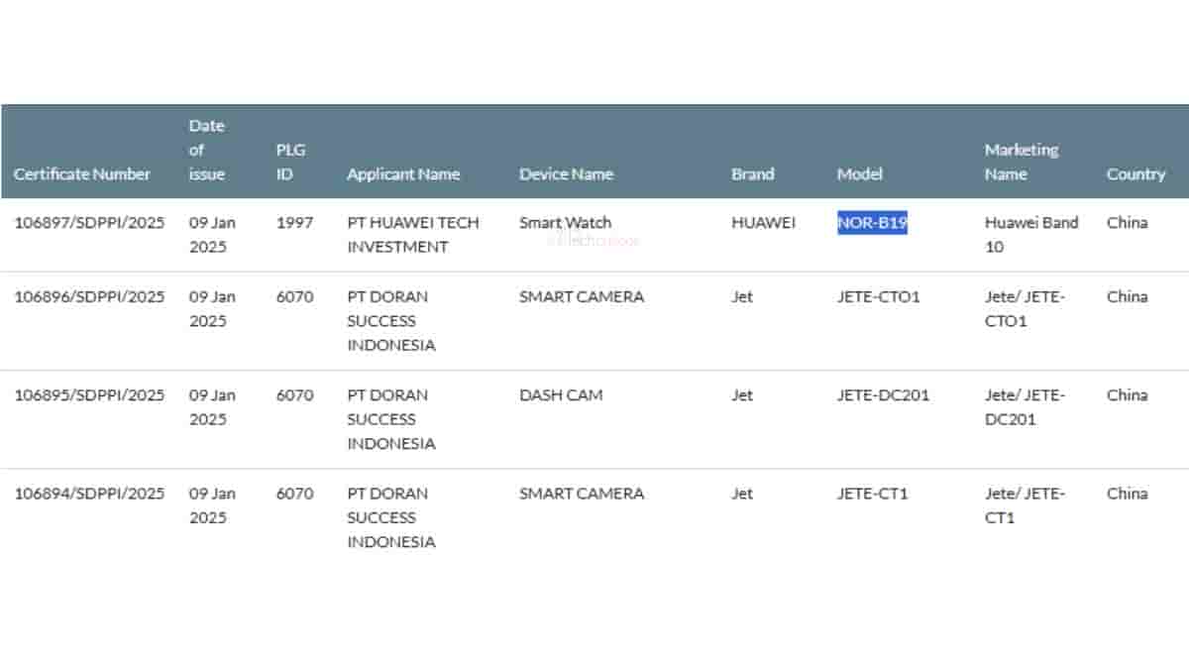Click PT HUAWEI TECH INVESTMENT applicant

pyautogui.click(x=412, y=235)
